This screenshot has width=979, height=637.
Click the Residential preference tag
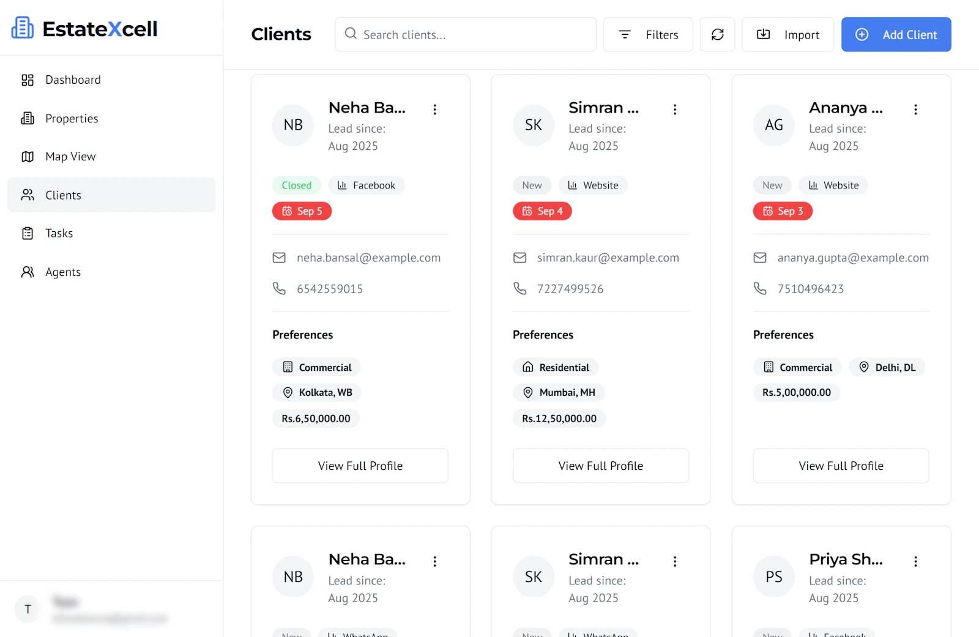click(556, 367)
